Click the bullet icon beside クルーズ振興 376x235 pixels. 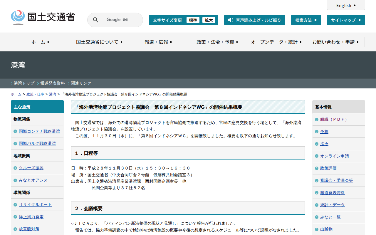click(15, 168)
